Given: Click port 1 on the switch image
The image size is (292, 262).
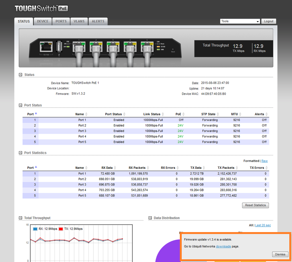Looking at the screenshot, I should tap(79, 47).
